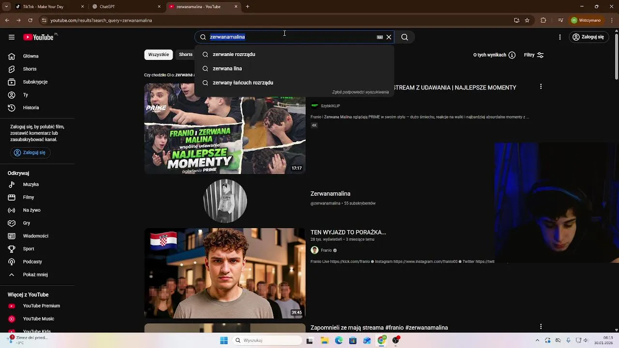619x348 pixels.
Task: Open YouTube Music link
Action: click(37, 319)
